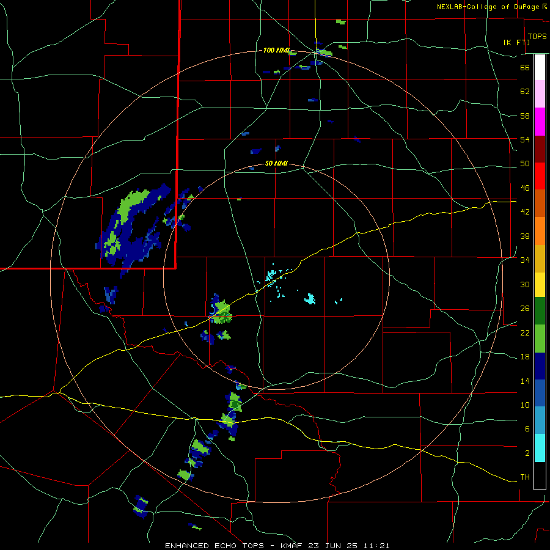
Task: Click the 'NEXLAB-College of DuPage' text
Action: click(x=488, y=7)
